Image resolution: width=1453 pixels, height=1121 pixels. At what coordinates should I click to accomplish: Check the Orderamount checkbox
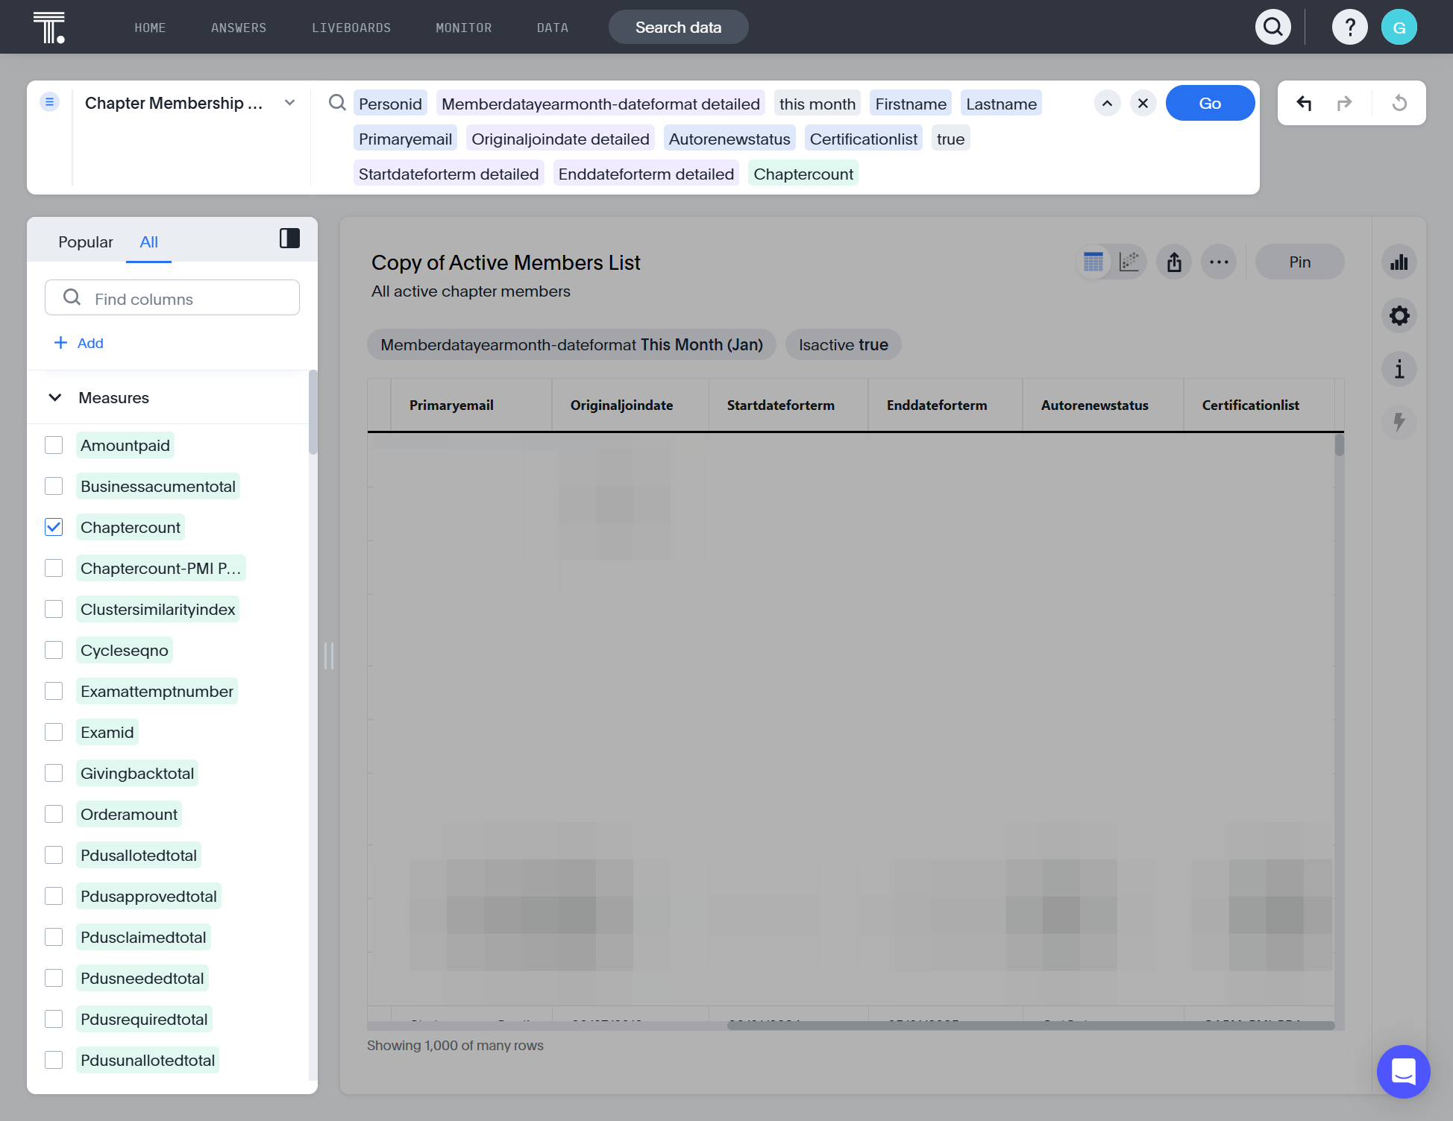coord(54,814)
